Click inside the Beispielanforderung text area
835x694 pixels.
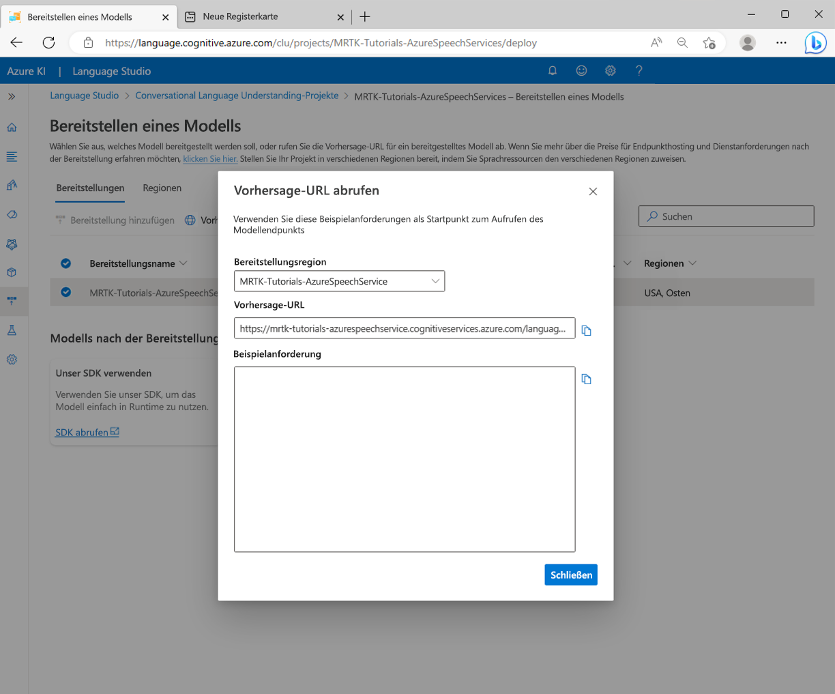405,459
